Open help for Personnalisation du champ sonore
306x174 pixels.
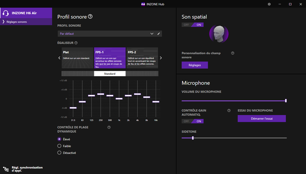point(233,53)
